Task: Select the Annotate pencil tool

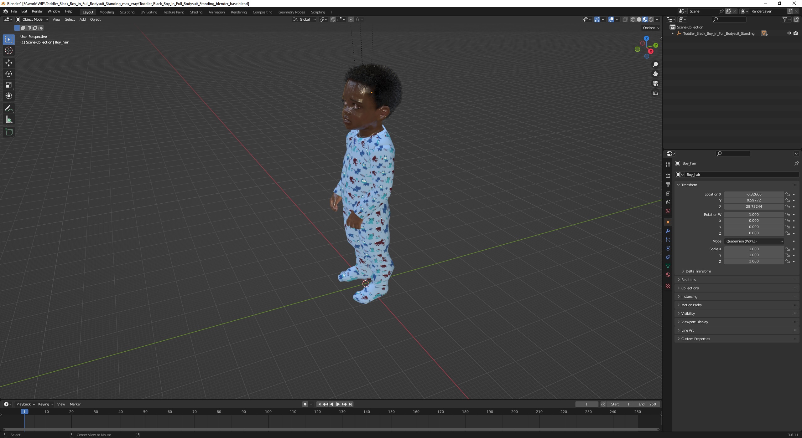Action: tap(8, 109)
